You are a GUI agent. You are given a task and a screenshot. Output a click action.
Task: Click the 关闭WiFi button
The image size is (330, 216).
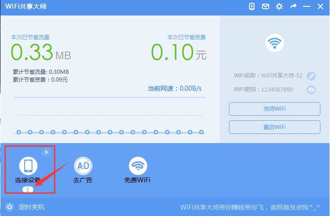point(275,109)
